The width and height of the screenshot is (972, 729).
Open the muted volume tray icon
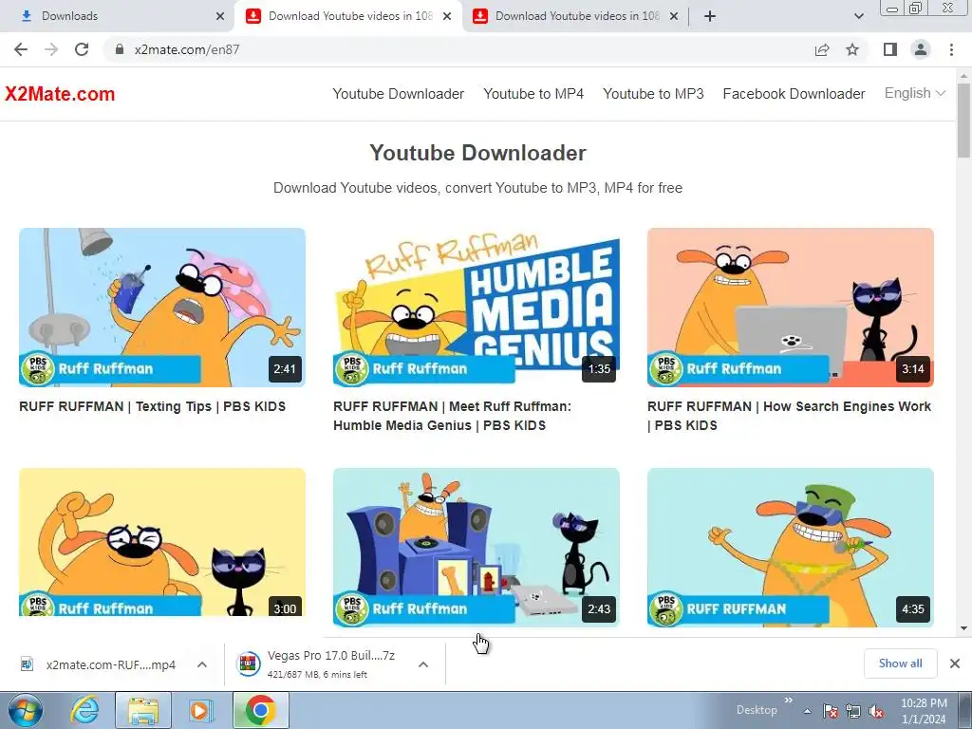click(876, 711)
